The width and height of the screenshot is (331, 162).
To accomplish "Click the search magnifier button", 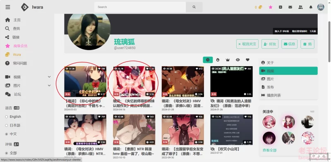I will pyautogui.click(x=194, y=7).
